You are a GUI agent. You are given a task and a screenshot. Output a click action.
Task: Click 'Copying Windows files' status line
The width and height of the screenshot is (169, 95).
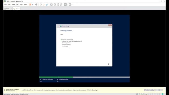pos(68,40)
